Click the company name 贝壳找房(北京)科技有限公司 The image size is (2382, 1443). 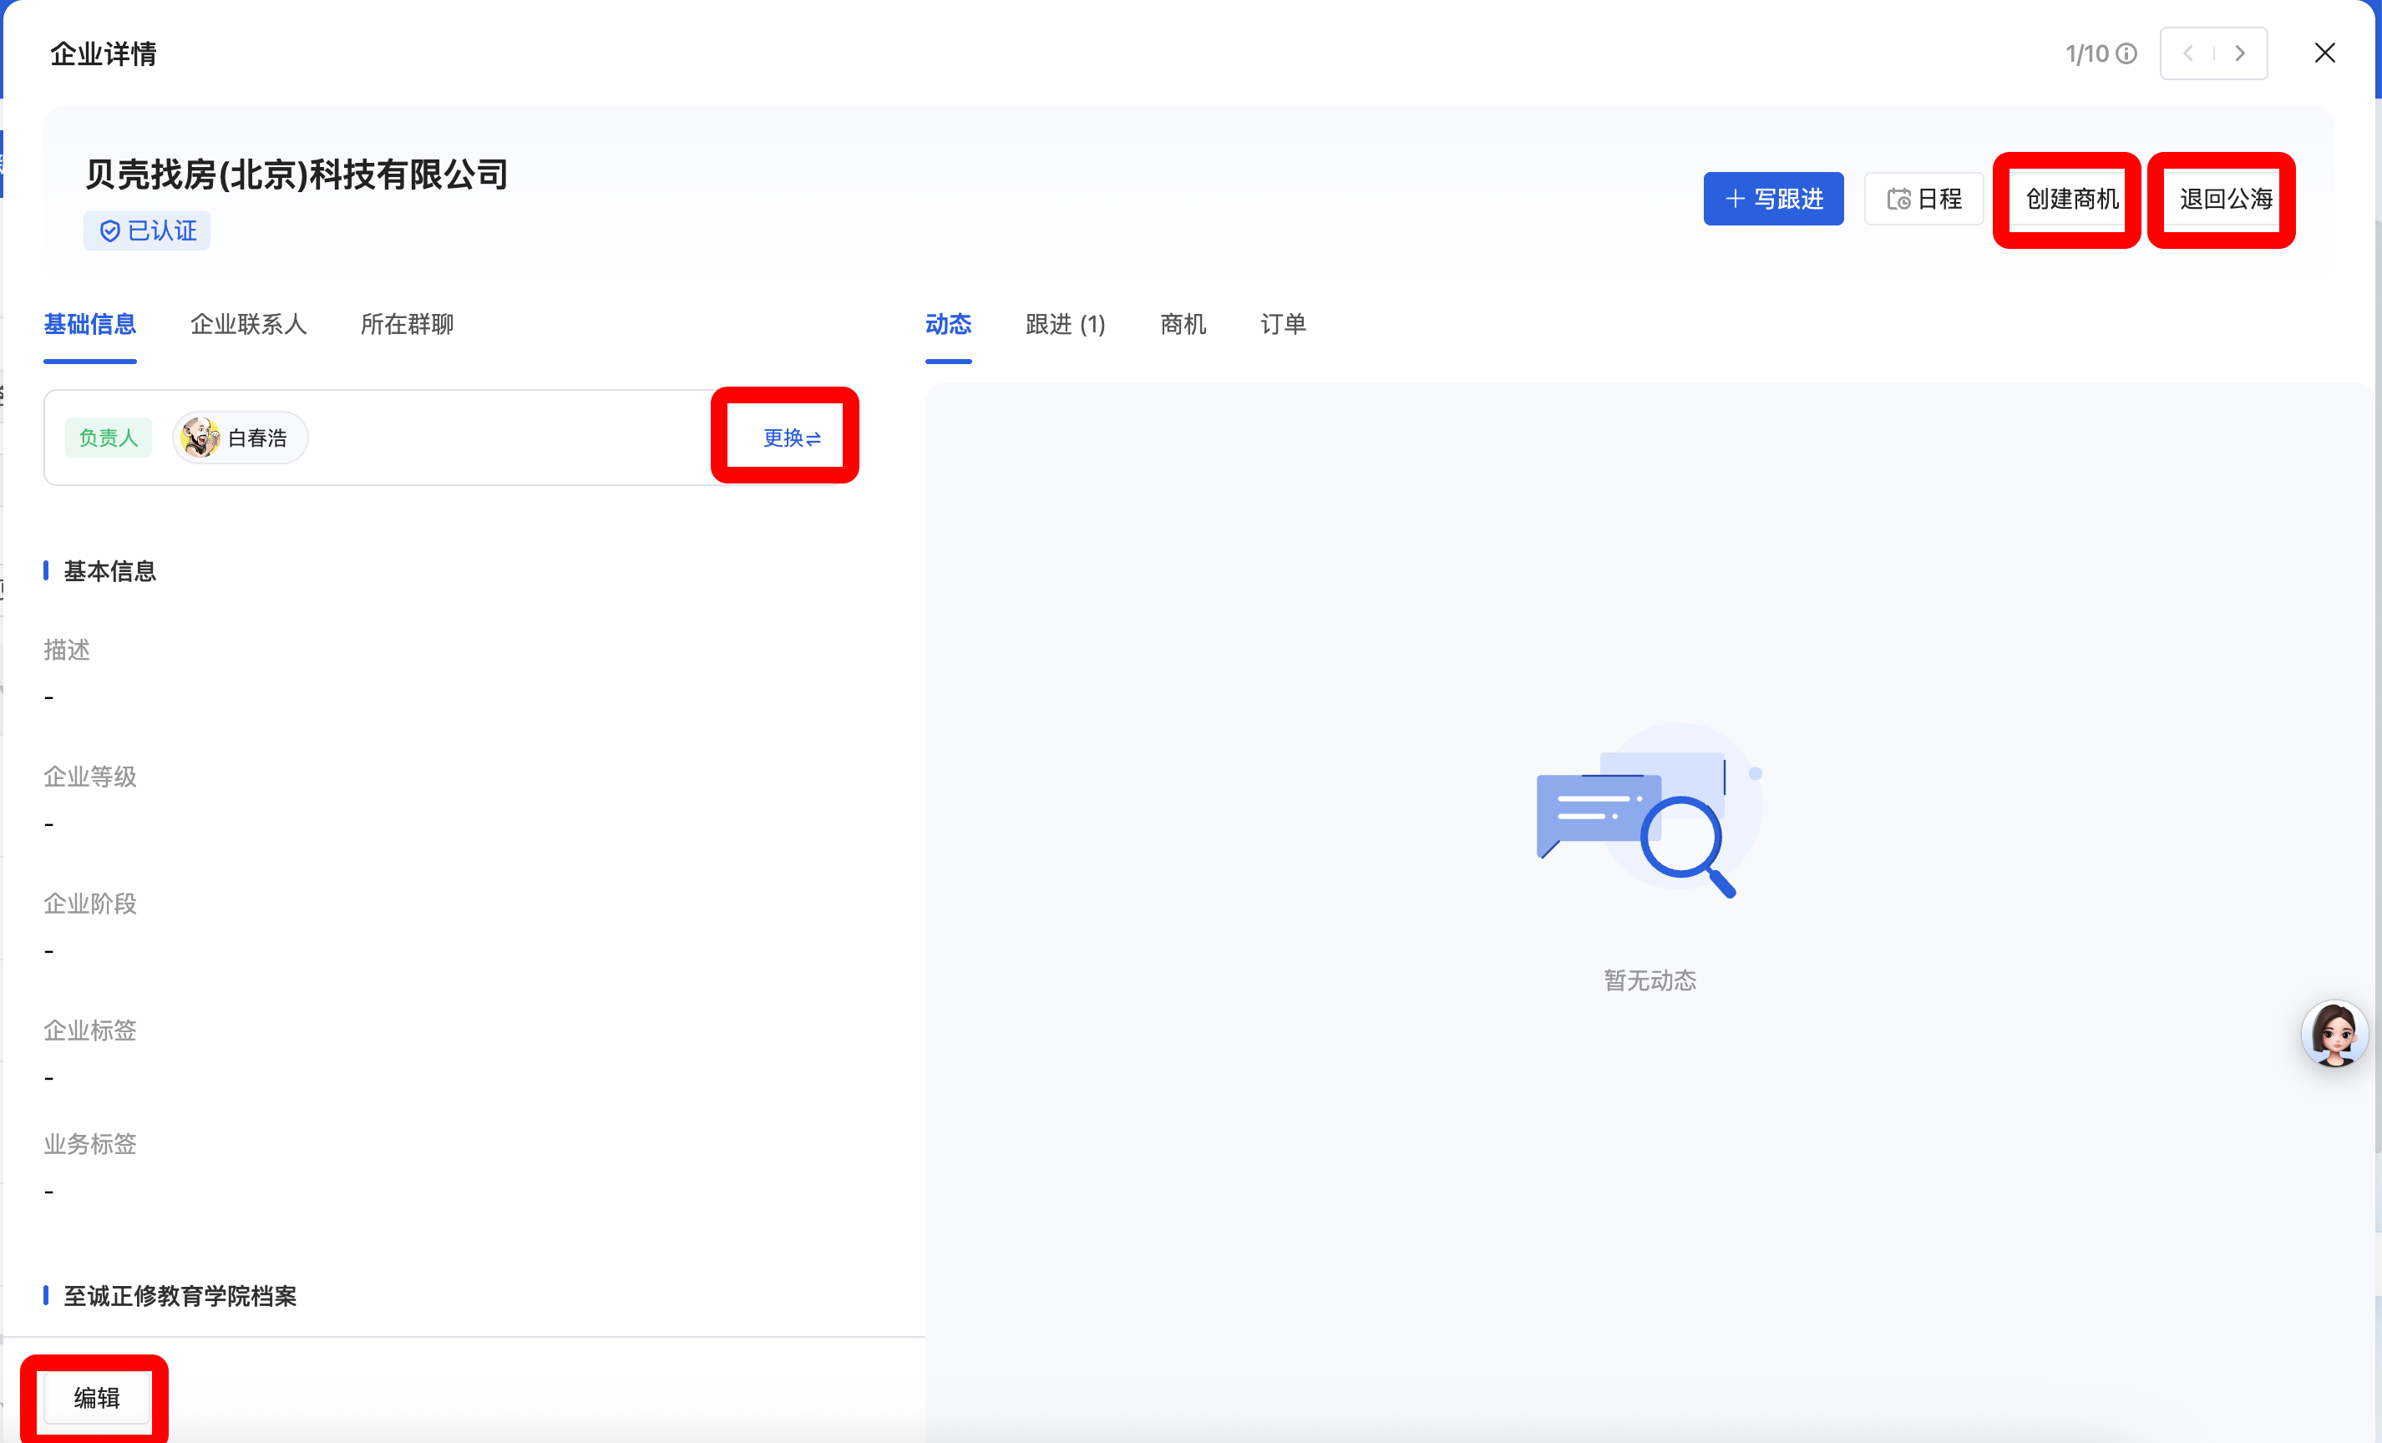pyautogui.click(x=296, y=175)
